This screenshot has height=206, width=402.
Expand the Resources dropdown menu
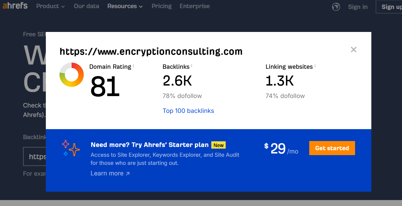pos(125,6)
